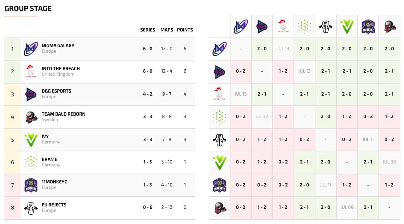Select the JUL 13 match cell in Nigma row

(283, 49)
